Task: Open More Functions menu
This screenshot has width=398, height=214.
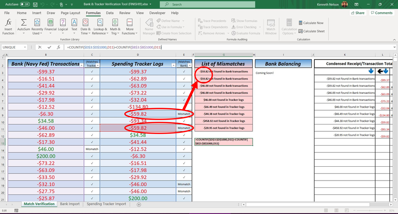Action: [x=129, y=27]
